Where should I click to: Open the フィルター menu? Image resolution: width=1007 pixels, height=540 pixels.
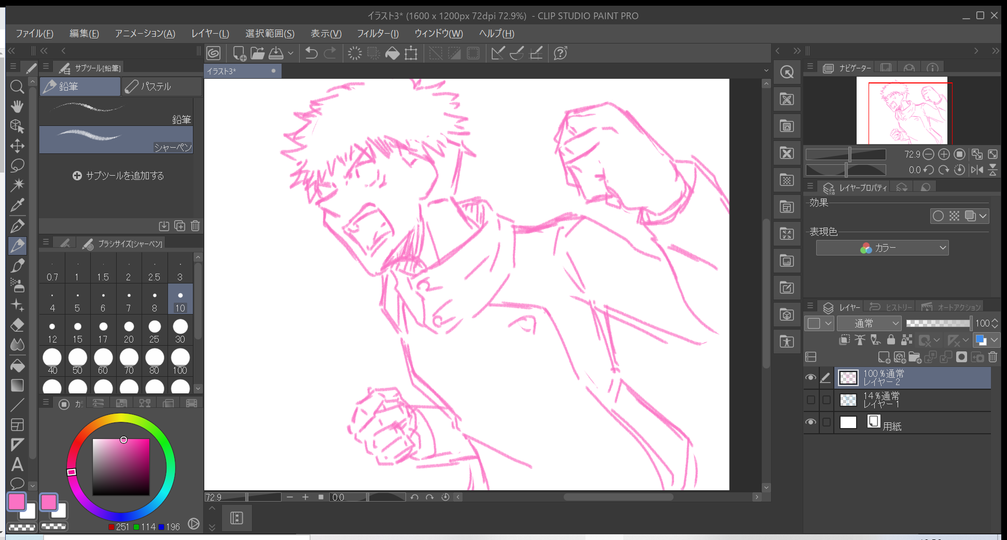377,34
